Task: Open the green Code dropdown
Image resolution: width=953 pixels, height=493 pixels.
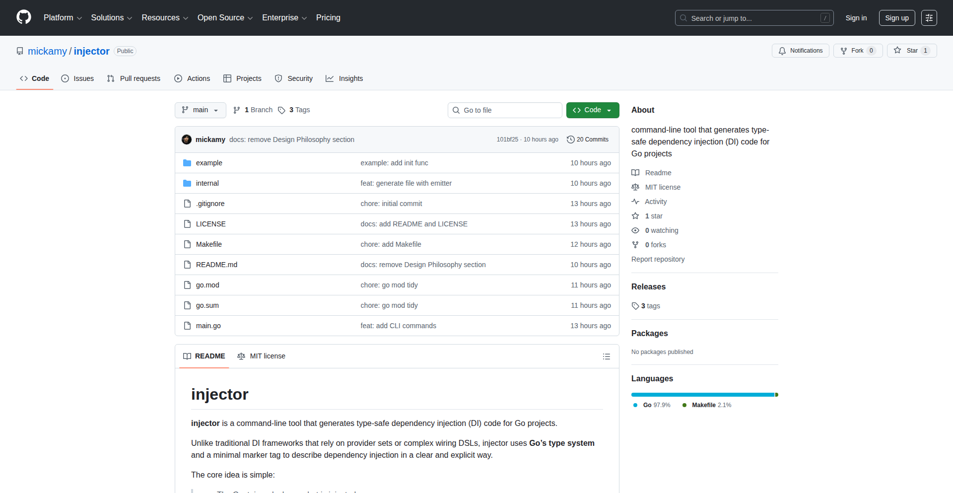Action: pyautogui.click(x=593, y=110)
